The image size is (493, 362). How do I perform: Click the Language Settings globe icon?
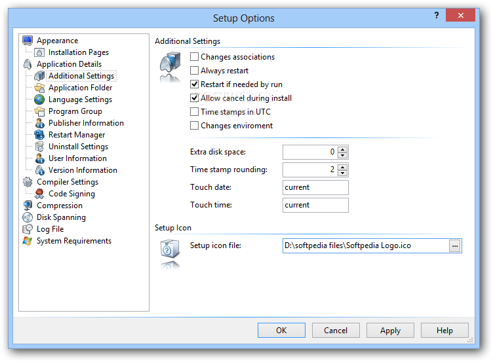39,100
